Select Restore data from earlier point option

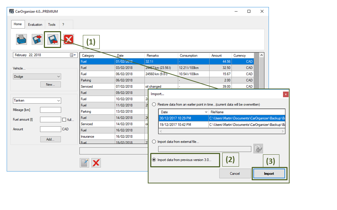coord(154,104)
